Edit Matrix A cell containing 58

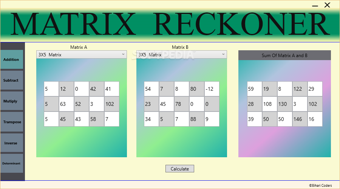(97, 119)
